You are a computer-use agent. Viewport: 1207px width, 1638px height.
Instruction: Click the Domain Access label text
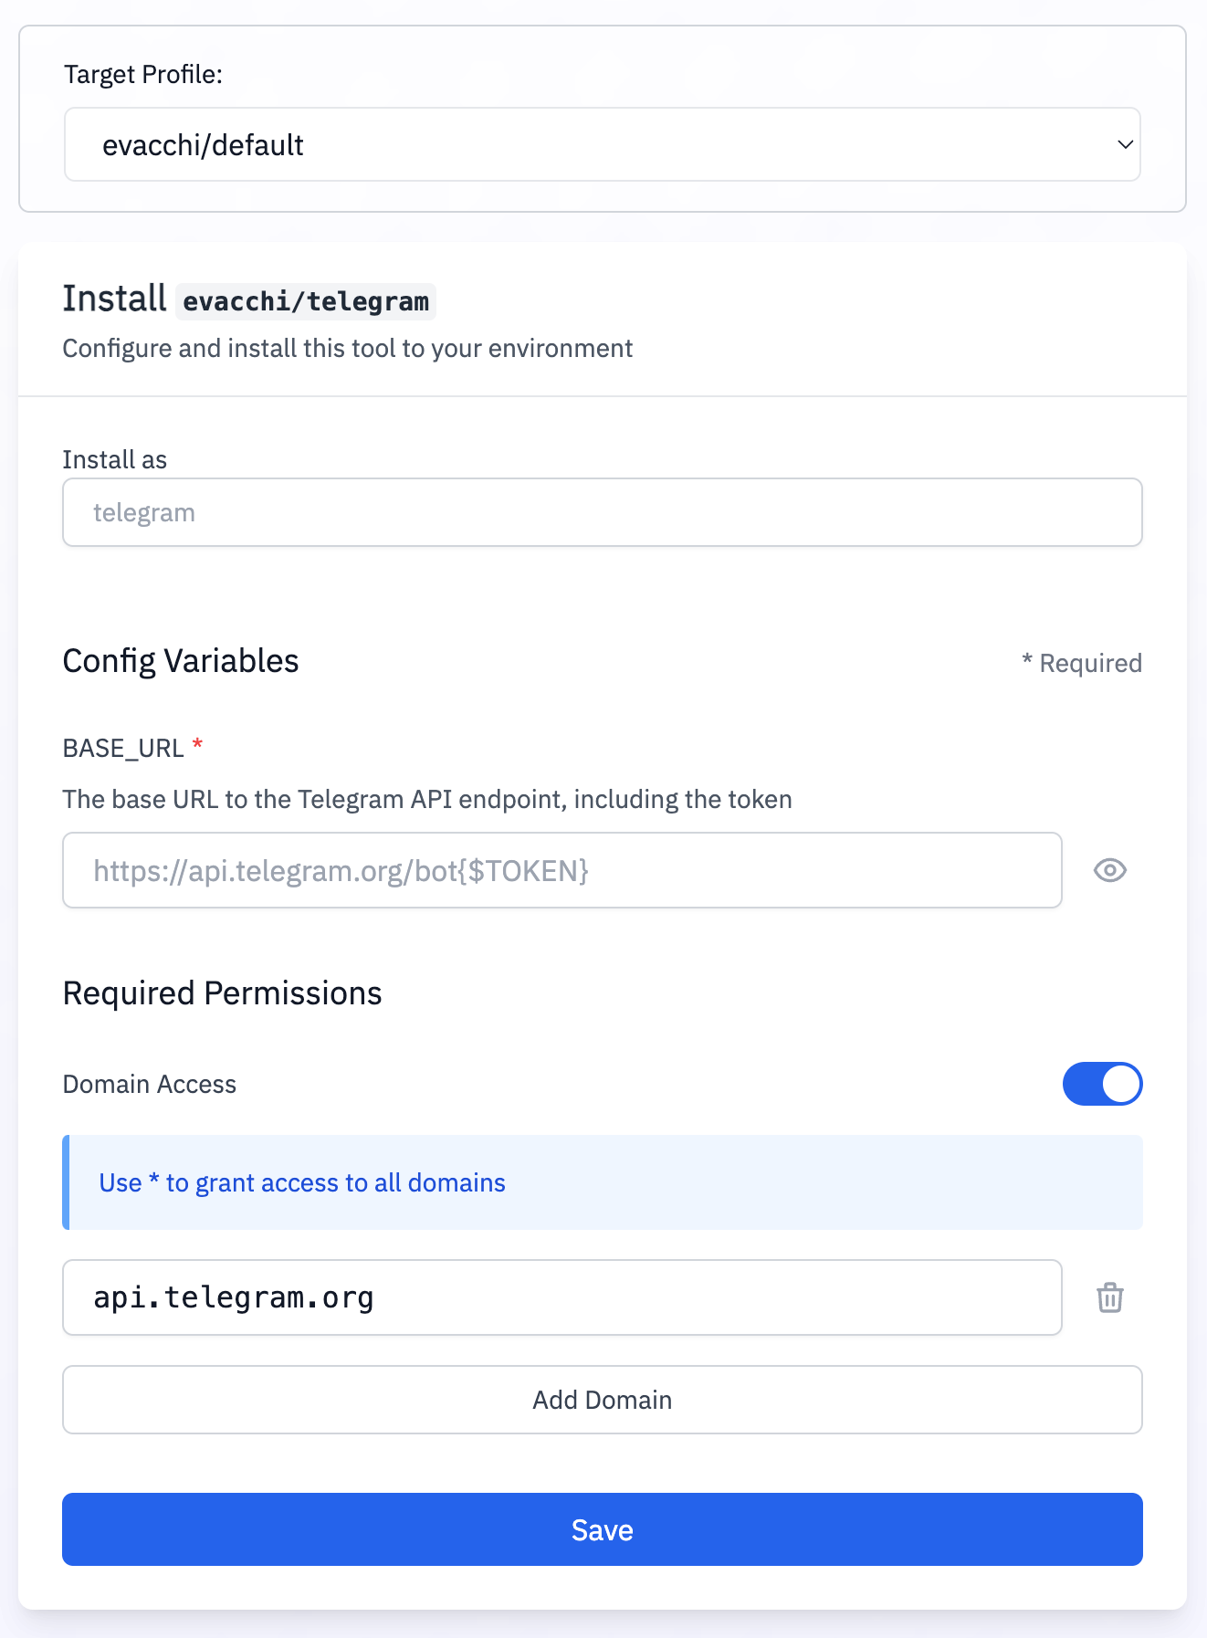click(150, 1084)
